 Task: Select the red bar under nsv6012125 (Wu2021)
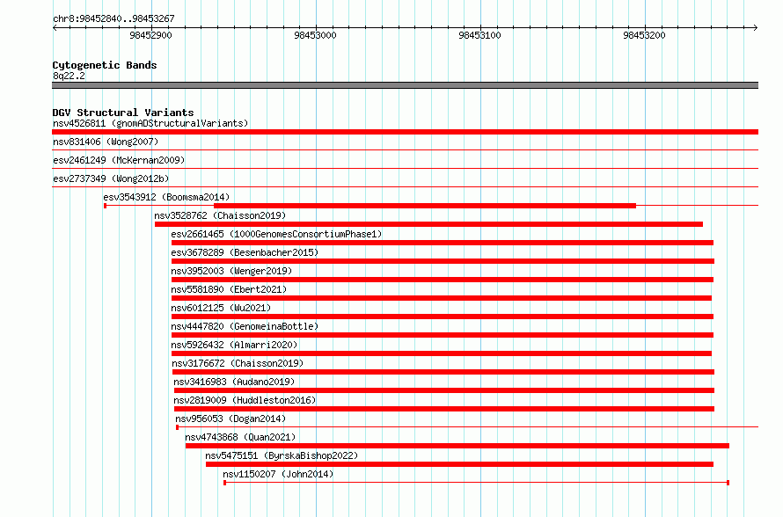coord(443,317)
